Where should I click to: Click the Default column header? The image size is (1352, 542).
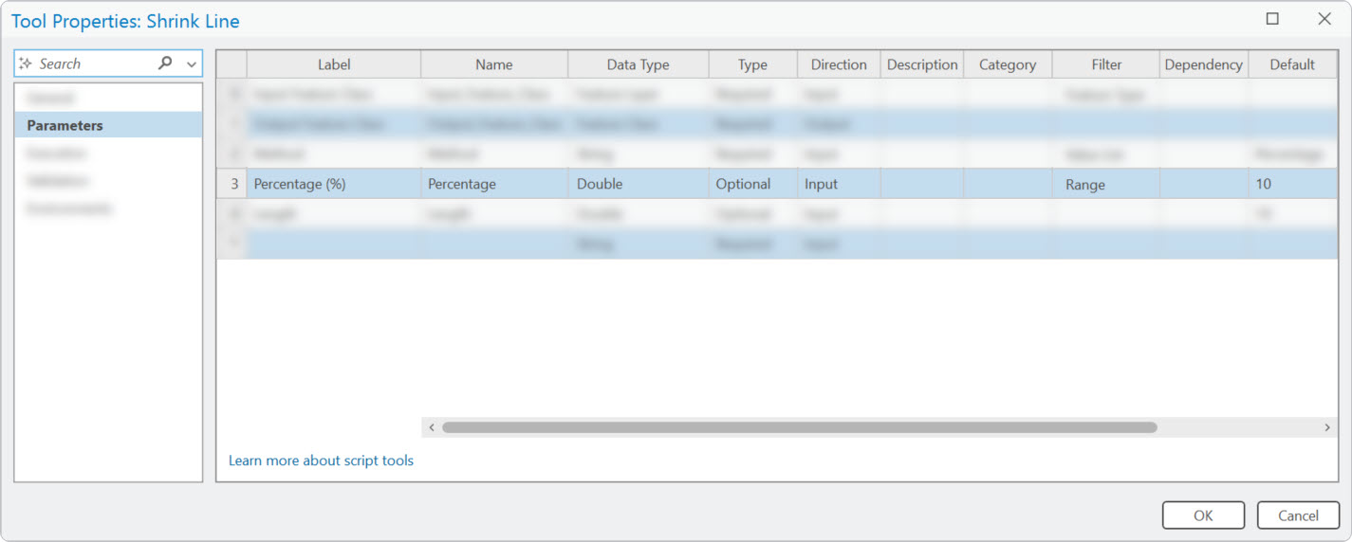[x=1292, y=64]
